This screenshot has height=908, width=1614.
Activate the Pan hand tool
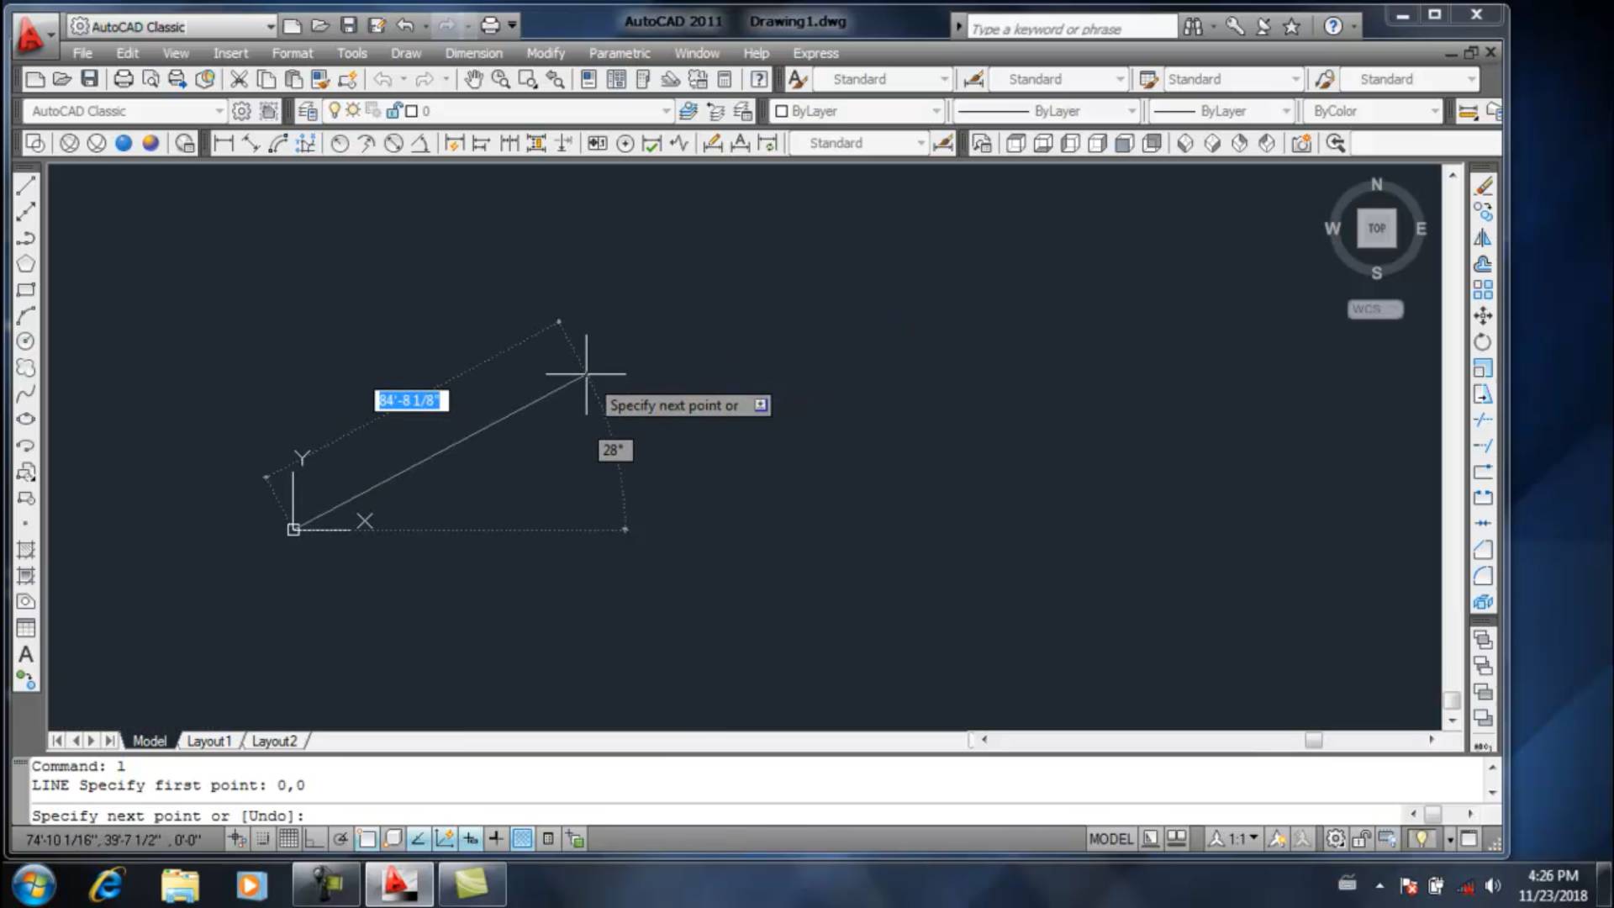tap(474, 79)
